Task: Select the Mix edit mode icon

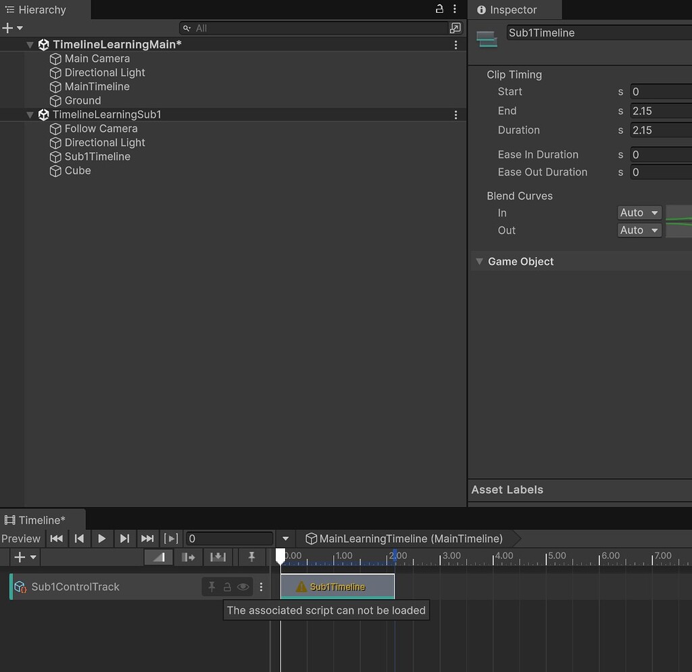Action: point(158,556)
